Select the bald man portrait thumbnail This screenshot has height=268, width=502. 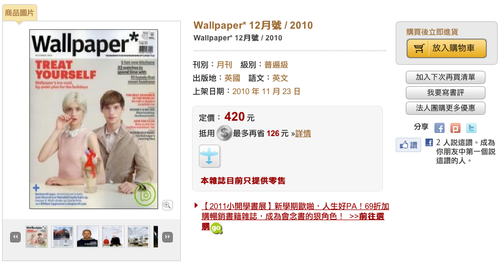pyautogui.click(x=88, y=237)
